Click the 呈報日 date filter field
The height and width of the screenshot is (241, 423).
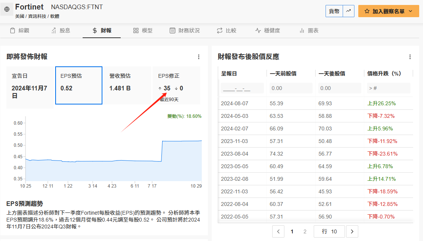point(242,88)
